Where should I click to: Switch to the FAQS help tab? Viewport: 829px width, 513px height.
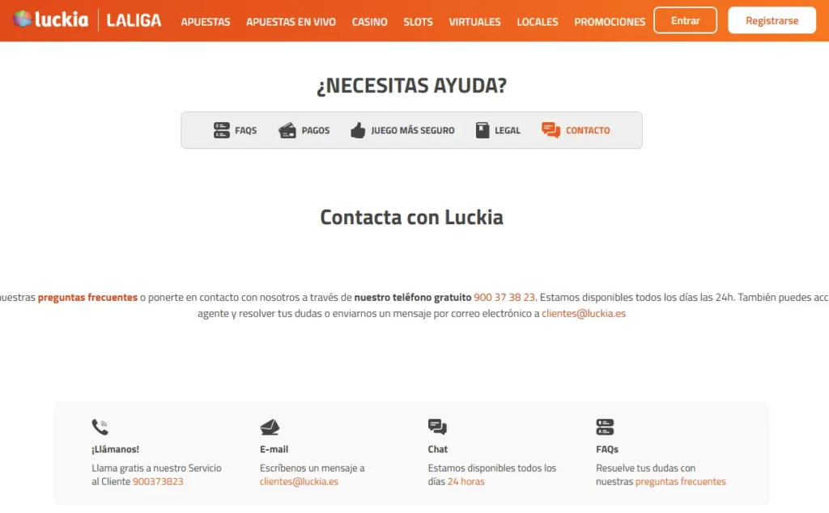tap(236, 130)
